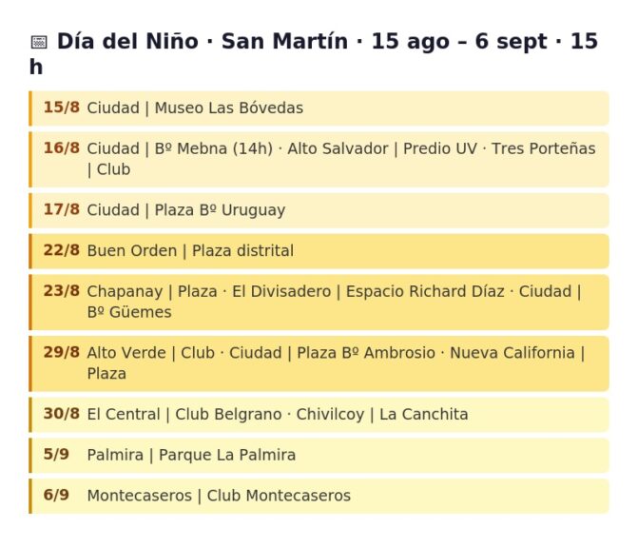The width and height of the screenshot is (638, 548).
Task: Click the 17/8 date label
Action: click(62, 209)
